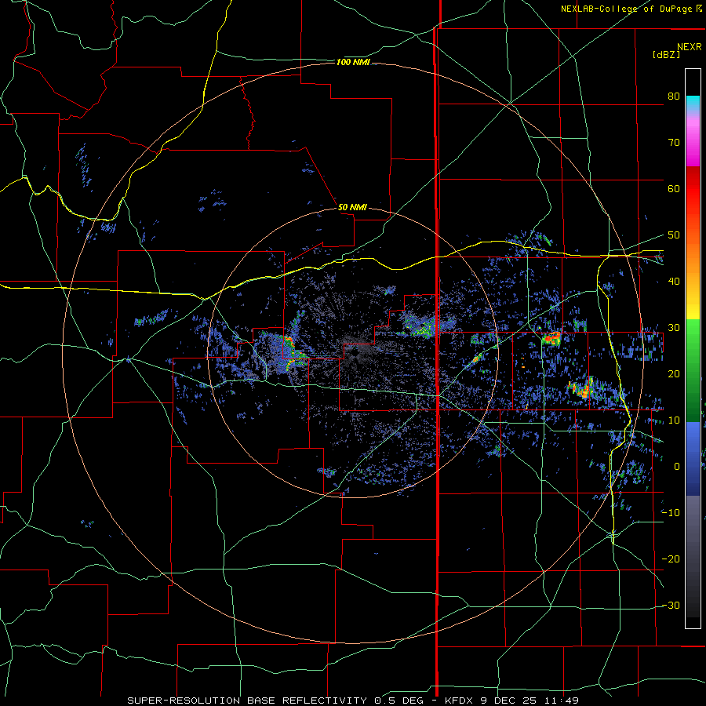Click the -20 value on the dBZ scale
Screen dimensions: 706x706
[671, 559]
